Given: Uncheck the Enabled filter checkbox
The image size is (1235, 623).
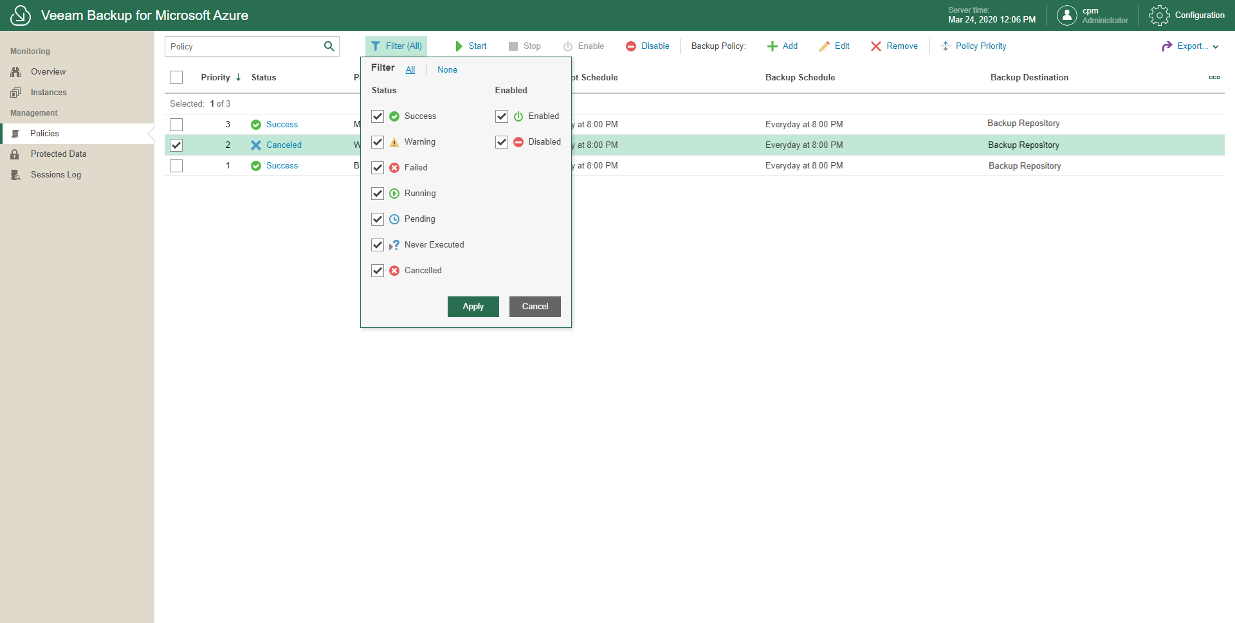Looking at the screenshot, I should 502,116.
